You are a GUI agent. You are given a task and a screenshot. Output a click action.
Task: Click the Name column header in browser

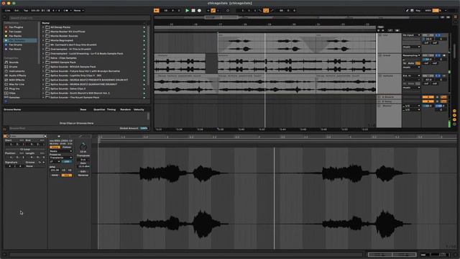coord(46,22)
